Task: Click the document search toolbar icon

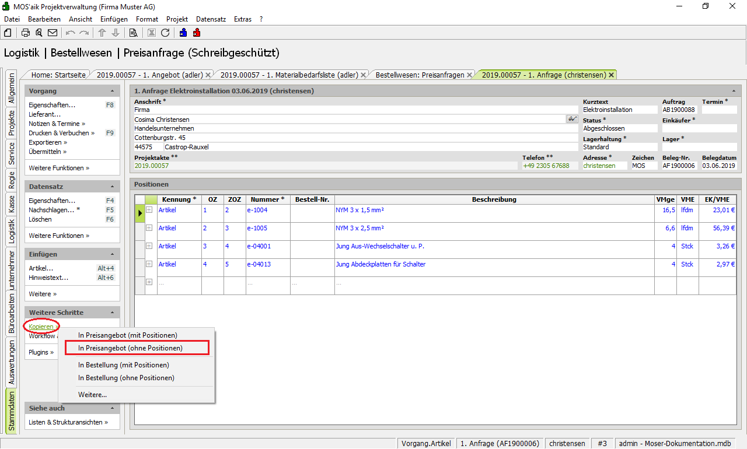Action: point(133,33)
